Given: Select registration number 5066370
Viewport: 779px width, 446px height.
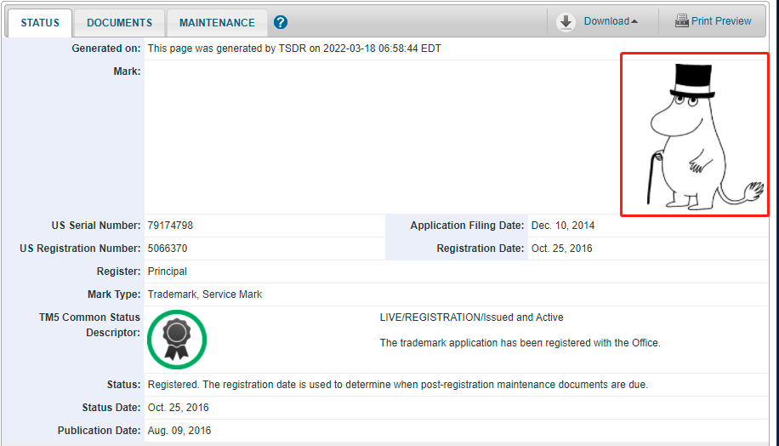Looking at the screenshot, I should [x=168, y=249].
